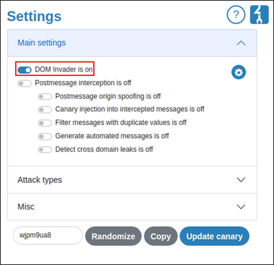The image size is (274, 265).
Task: Open the blue gear settings icon
Action: [x=239, y=72]
